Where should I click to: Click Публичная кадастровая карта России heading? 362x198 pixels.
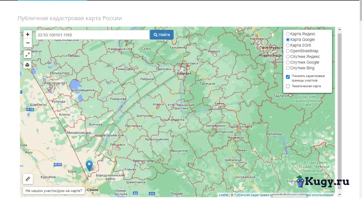pos(70,18)
